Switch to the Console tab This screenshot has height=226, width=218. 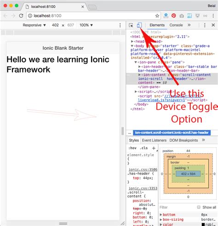tap(176, 25)
